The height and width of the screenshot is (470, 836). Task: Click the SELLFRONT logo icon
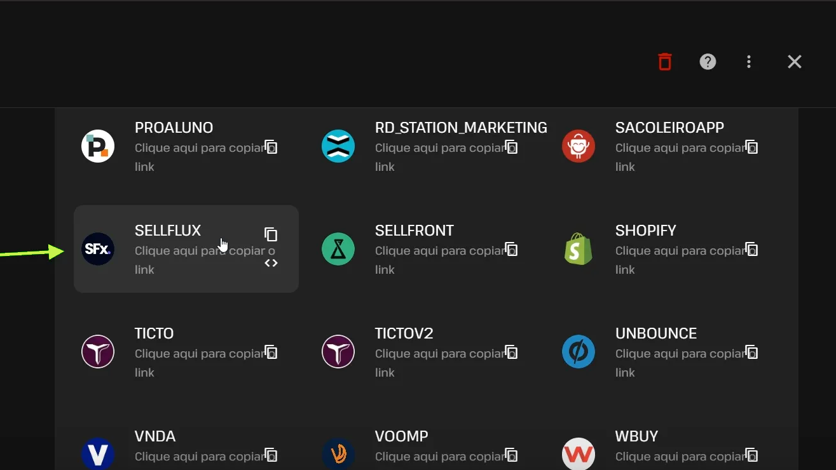click(x=338, y=249)
